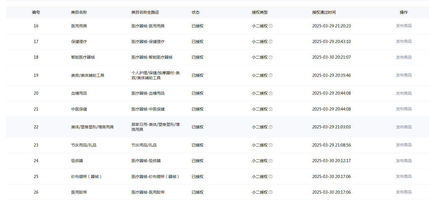
Task: Click 发布商品 in 血糖用品 row
Action: pos(404,93)
